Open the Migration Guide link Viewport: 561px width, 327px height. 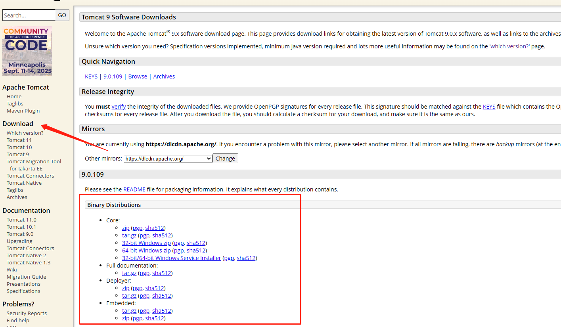(x=27, y=277)
